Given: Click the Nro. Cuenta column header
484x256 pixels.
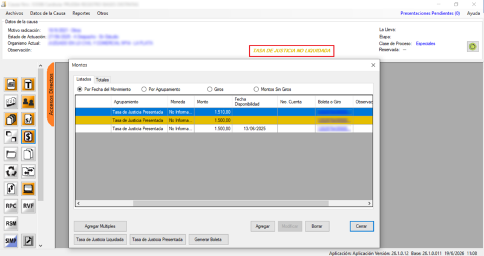Looking at the screenshot, I should coord(296,102).
